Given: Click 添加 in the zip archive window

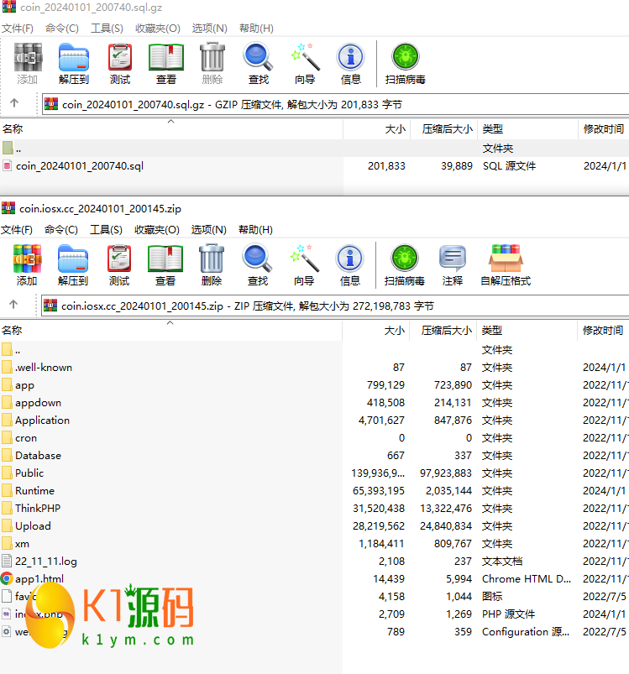Looking at the screenshot, I should (x=27, y=265).
